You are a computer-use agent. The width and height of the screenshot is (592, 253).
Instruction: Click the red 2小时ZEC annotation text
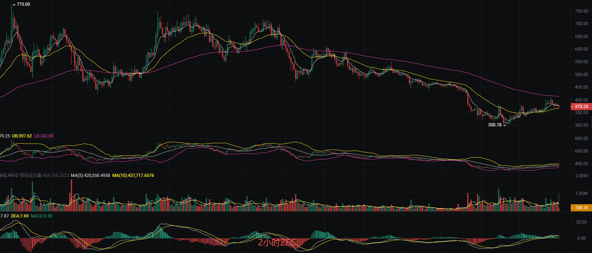pyautogui.click(x=276, y=243)
